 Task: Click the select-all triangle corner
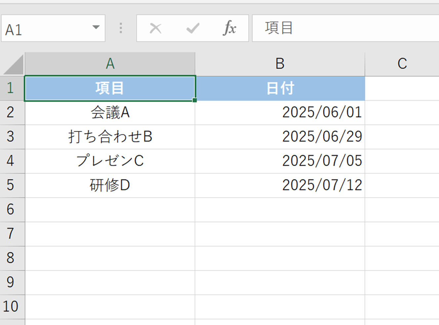point(13,64)
